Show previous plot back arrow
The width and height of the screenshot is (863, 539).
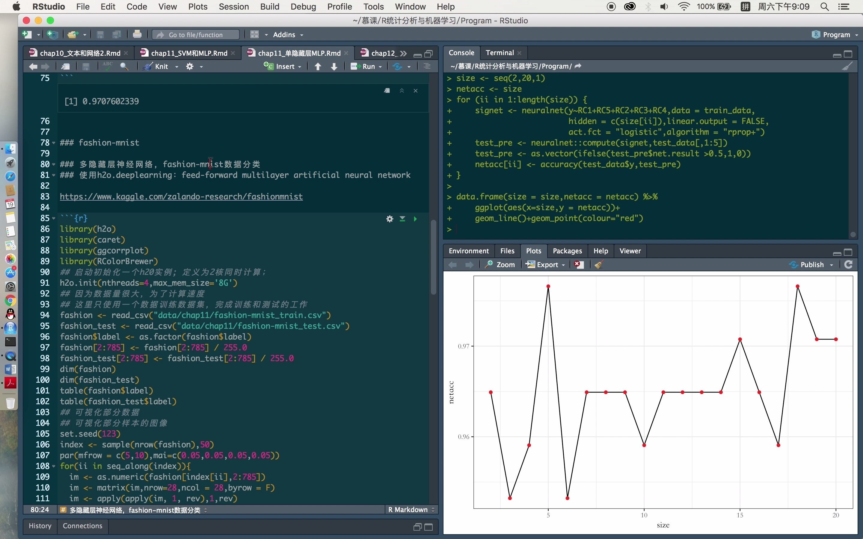tap(452, 264)
